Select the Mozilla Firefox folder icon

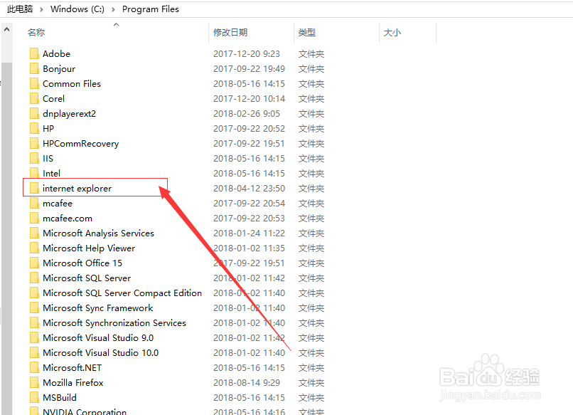34,382
